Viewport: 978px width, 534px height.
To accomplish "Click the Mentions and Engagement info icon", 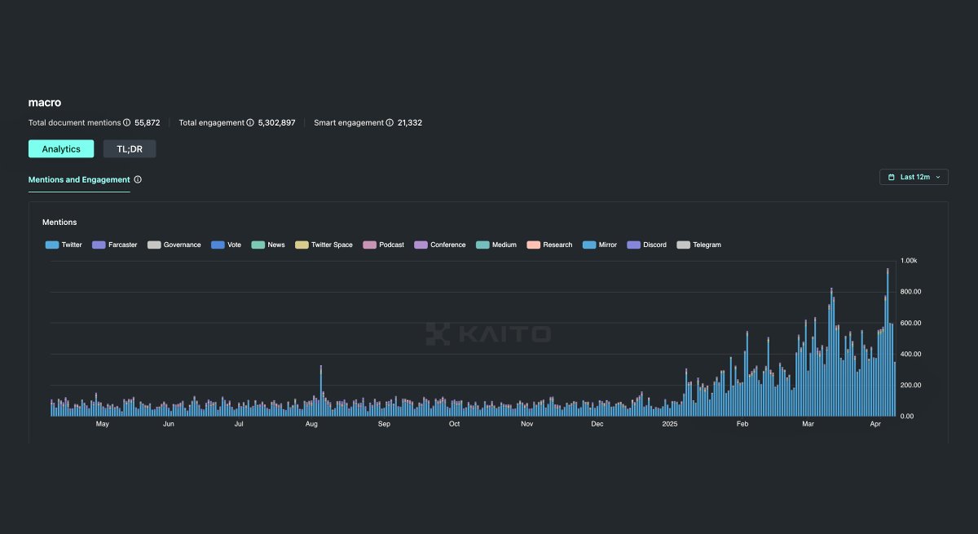I will (x=138, y=179).
